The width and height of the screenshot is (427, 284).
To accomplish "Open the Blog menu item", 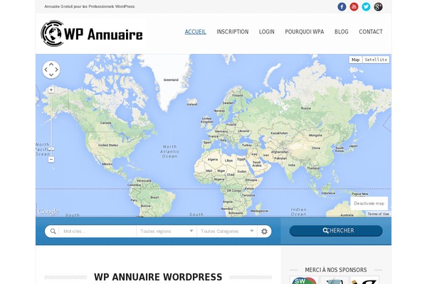I will (341, 32).
